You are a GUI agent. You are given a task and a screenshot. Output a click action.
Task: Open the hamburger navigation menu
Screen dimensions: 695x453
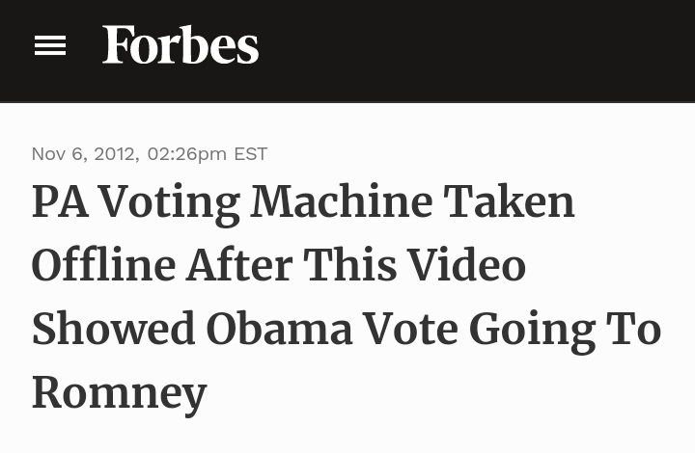pos(50,45)
